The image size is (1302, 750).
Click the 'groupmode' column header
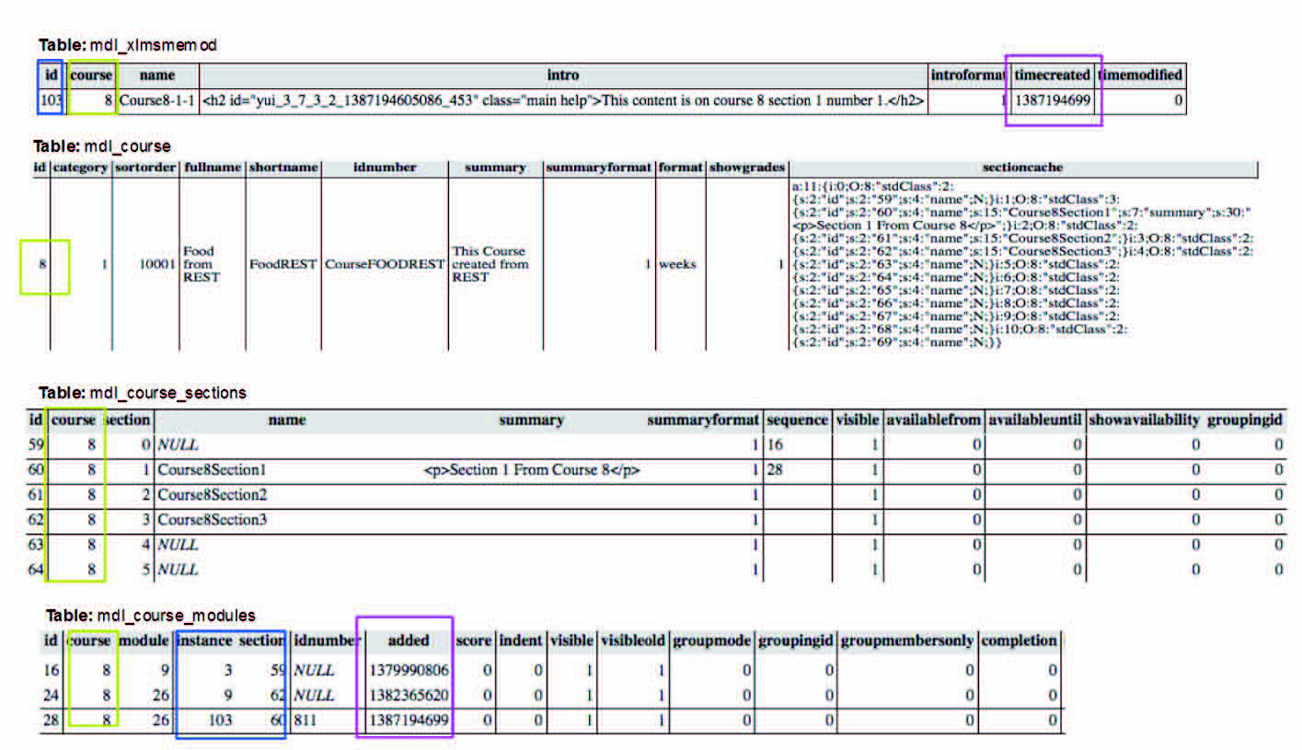pos(711,640)
